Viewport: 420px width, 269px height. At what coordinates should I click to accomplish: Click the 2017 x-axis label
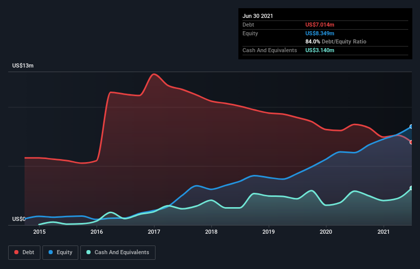(x=154, y=232)
